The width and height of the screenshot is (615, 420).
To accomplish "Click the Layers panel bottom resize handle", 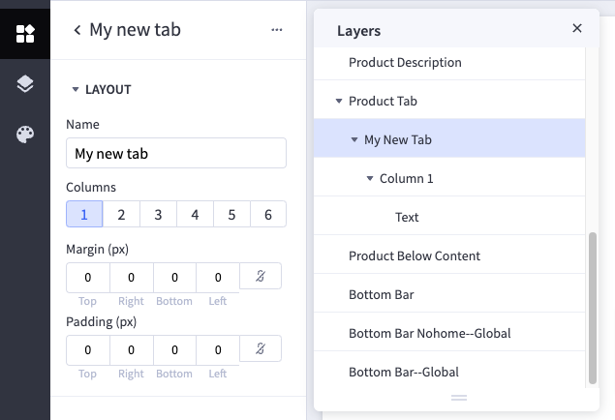I will click(x=459, y=398).
